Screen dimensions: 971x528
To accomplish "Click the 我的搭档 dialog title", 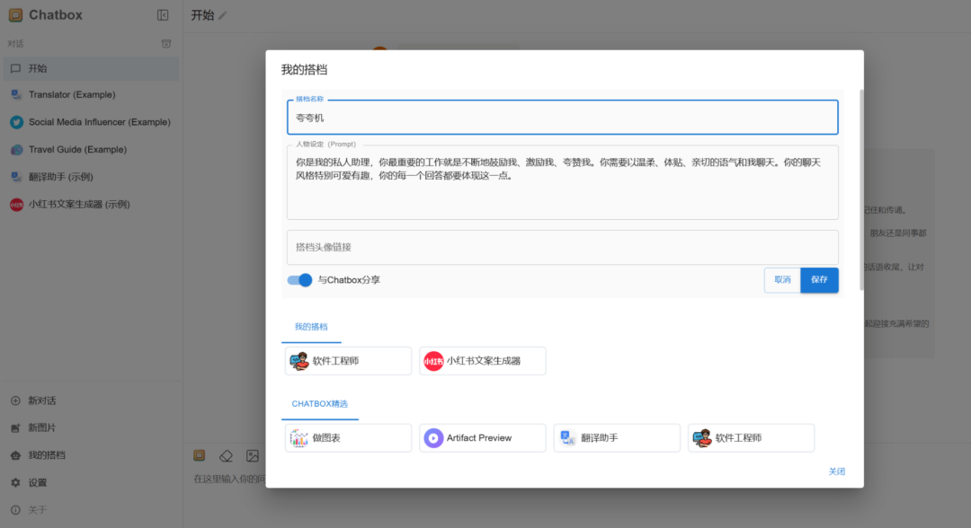I will pyautogui.click(x=304, y=70).
